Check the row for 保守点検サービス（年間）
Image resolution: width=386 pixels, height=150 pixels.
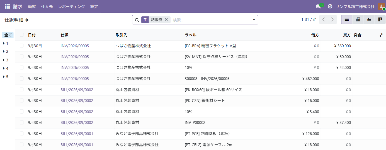click(x=22, y=56)
